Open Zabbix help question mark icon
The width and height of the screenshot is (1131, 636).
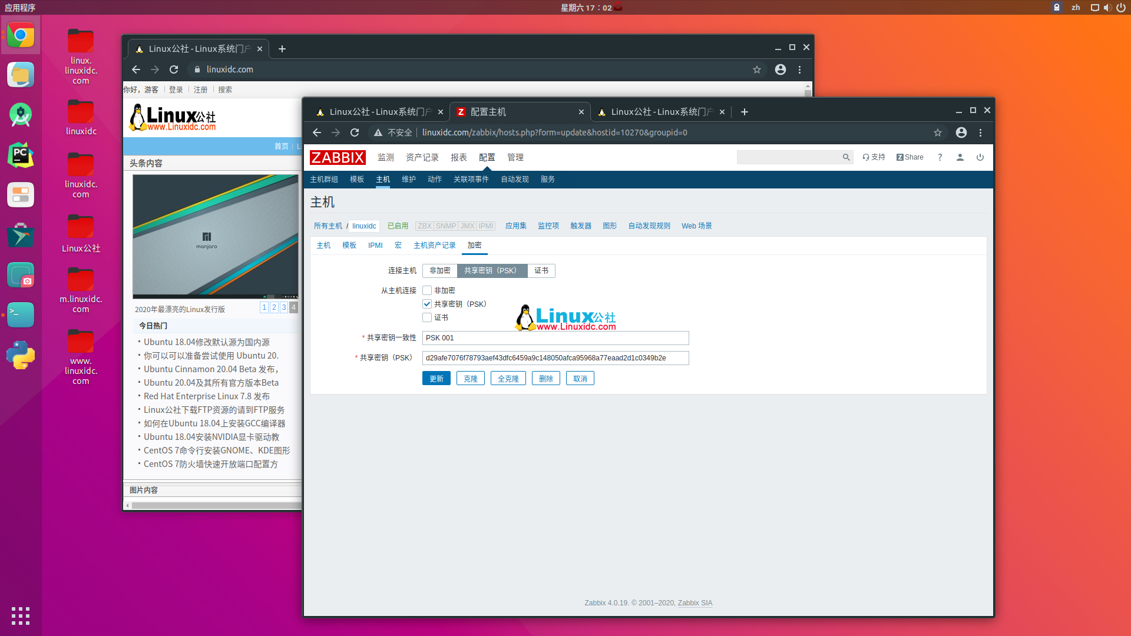(x=940, y=157)
